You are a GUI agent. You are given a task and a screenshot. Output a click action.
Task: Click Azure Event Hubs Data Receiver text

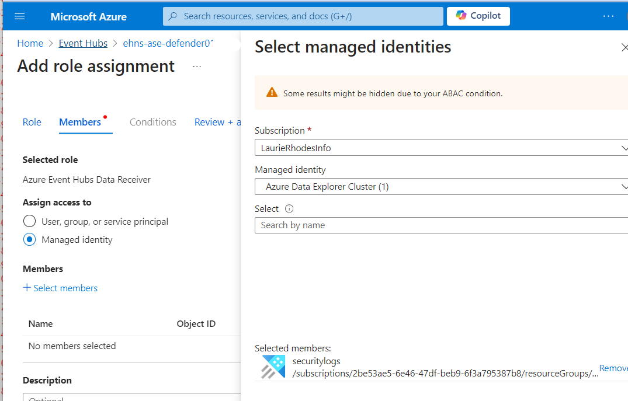[86, 180]
